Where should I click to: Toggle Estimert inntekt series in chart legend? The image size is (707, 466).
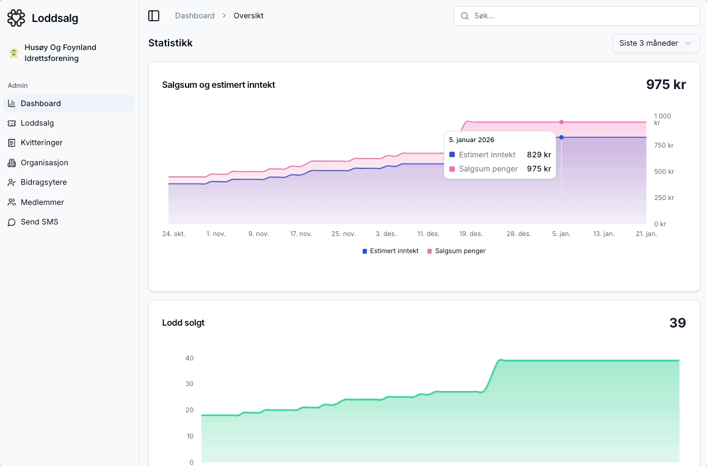click(x=391, y=251)
